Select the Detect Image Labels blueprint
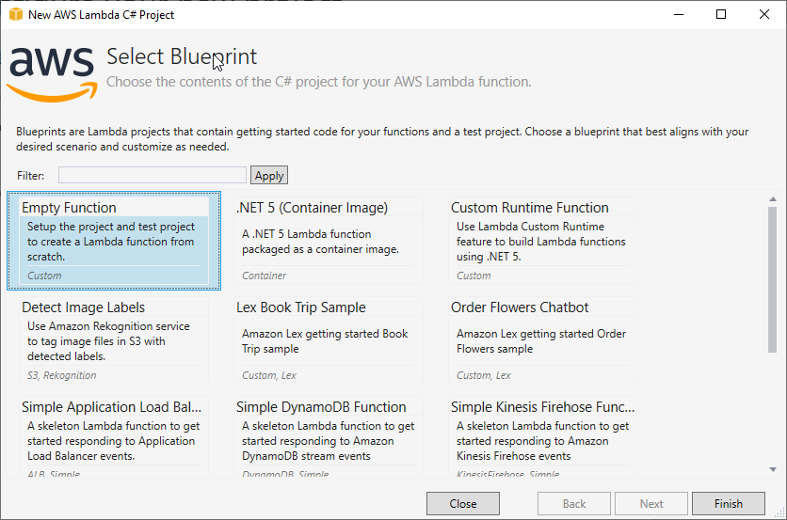Screen dimensions: 787x520 [114, 340]
